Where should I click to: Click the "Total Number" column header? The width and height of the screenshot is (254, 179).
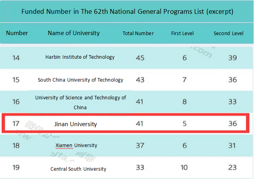click(138, 34)
